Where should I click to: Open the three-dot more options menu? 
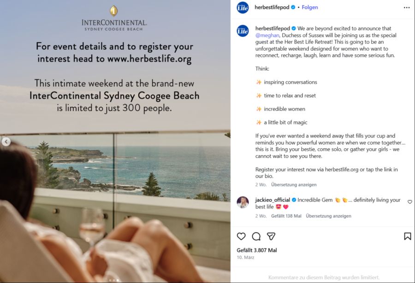tap(406, 8)
